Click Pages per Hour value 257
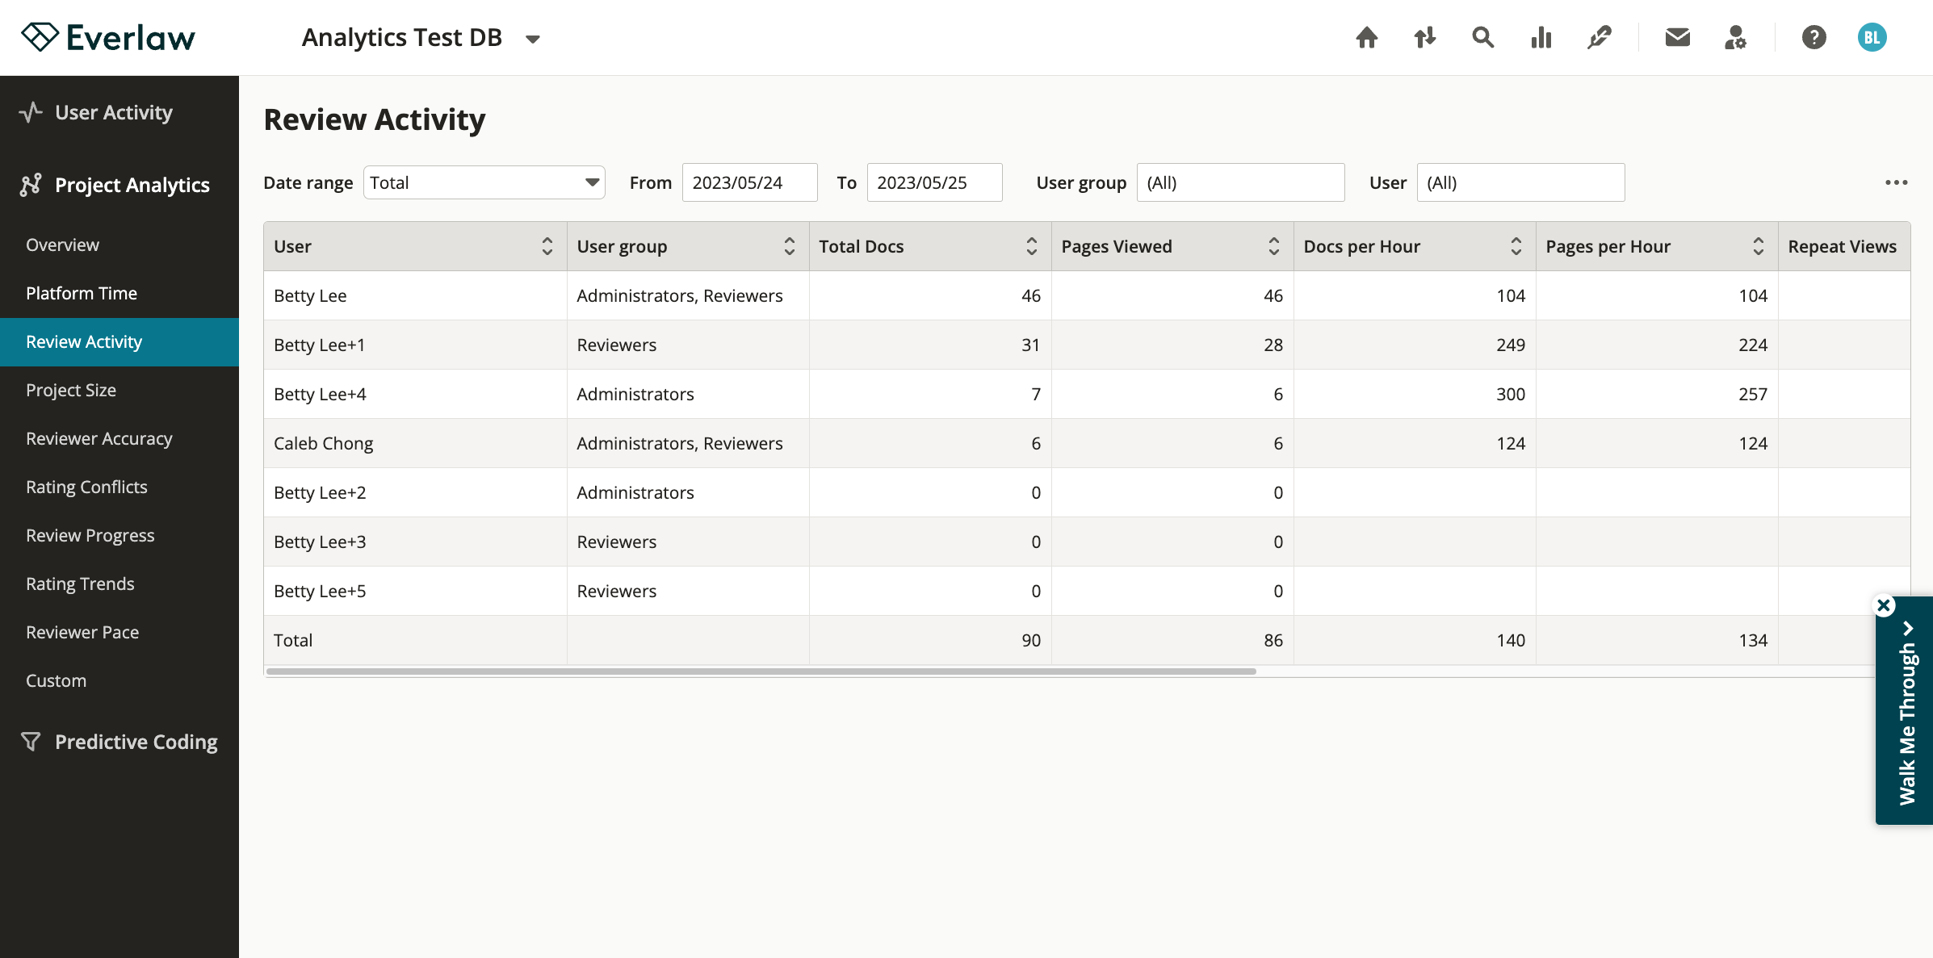This screenshot has width=1933, height=958. point(1752,394)
